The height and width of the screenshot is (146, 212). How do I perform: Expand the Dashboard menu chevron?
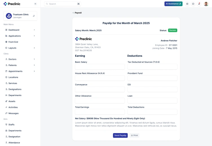pos(34,30)
